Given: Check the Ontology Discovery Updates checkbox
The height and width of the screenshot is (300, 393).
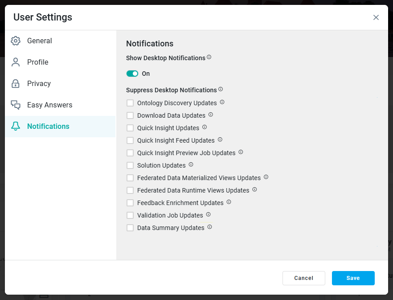Looking at the screenshot, I should coord(130,103).
